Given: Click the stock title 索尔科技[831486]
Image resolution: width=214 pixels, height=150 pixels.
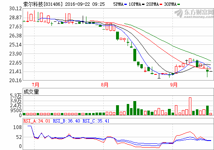Looking at the screenshot, I should tap(43, 4).
